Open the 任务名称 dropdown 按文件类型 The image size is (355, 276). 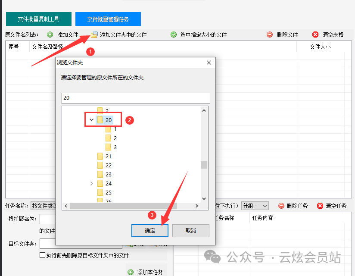[x=44, y=206]
